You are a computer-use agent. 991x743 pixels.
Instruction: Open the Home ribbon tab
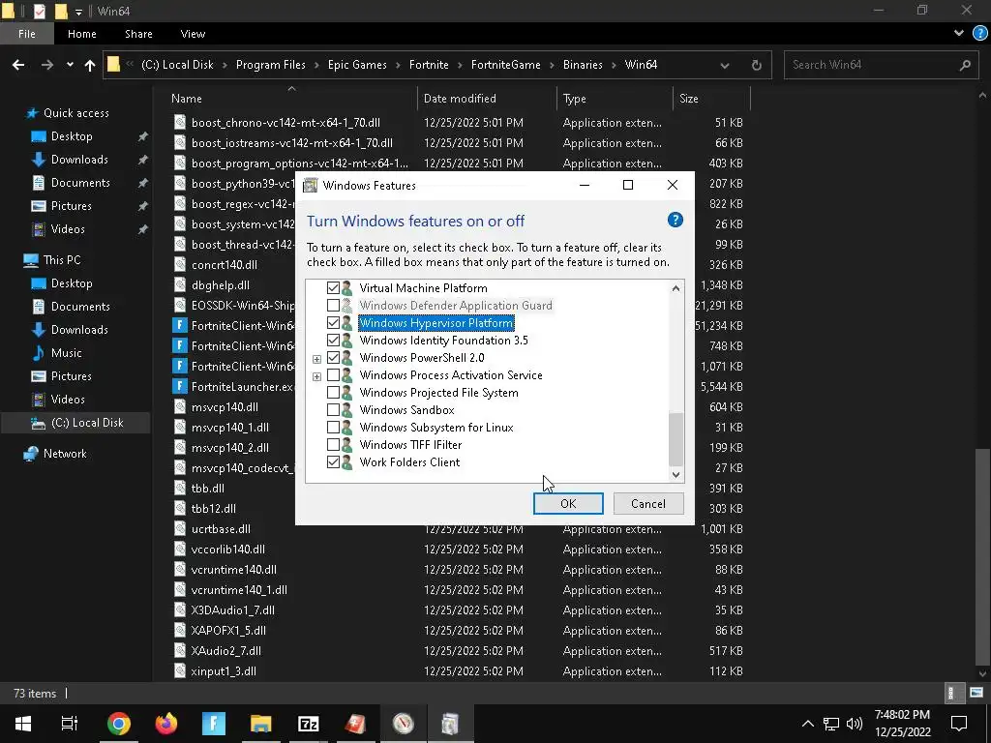(x=82, y=34)
